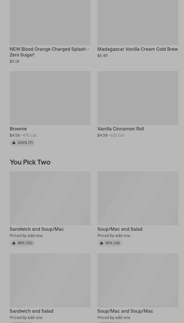The image size is (184, 323).
Task: Pick the Sandwich and Salad title text
Action: tap(31, 311)
